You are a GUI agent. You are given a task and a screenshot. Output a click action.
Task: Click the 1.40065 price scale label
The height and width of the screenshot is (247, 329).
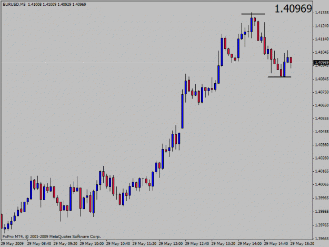click(x=322, y=184)
